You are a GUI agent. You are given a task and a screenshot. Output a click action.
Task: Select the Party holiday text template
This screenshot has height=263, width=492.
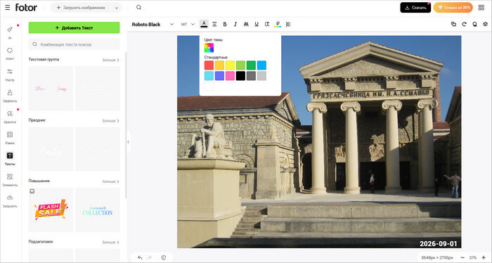[51, 149]
